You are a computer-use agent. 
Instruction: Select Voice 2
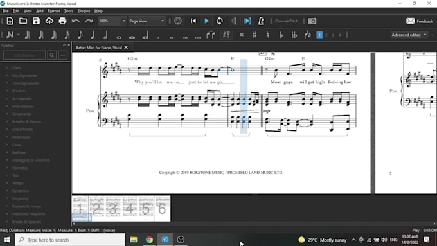[326, 35]
